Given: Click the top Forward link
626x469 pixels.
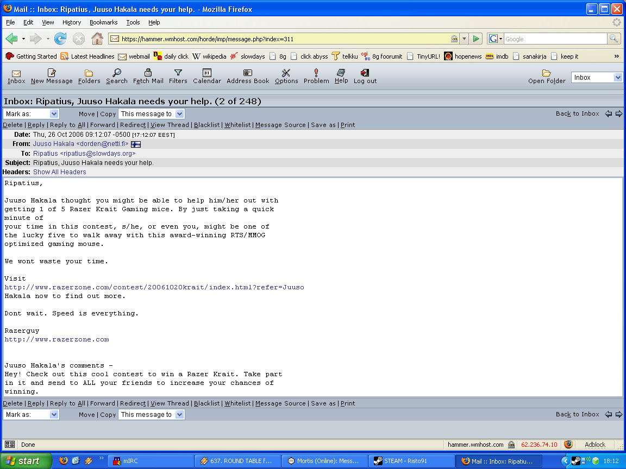Looking at the screenshot, I should [103, 125].
